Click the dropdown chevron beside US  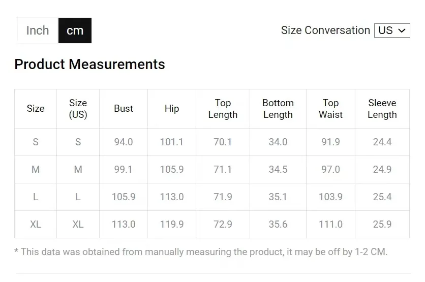click(402, 30)
